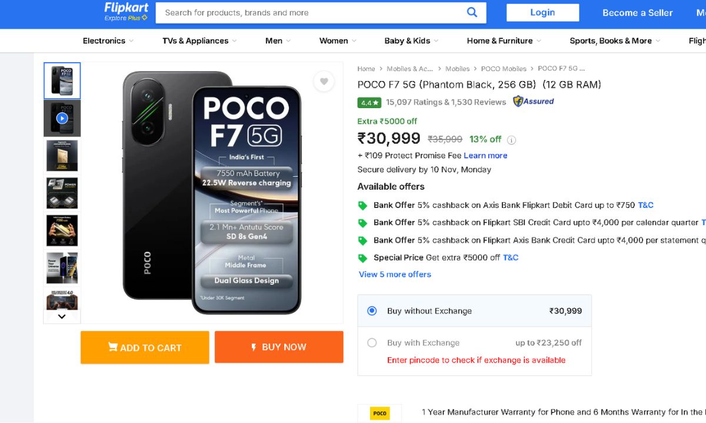Open the Women category menu
Image resolution: width=706 pixels, height=423 pixels.
pos(338,41)
